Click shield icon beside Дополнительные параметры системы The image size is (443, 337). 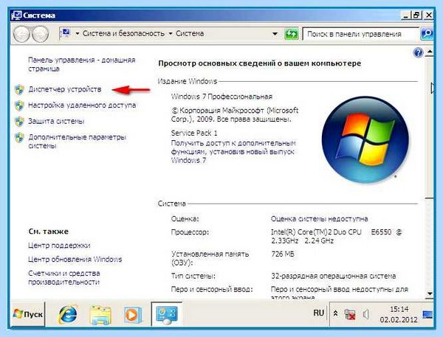(x=19, y=137)
